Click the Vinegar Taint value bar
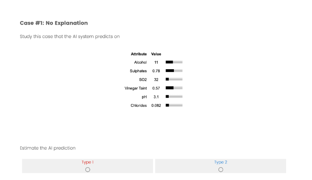 pos(174,88)
